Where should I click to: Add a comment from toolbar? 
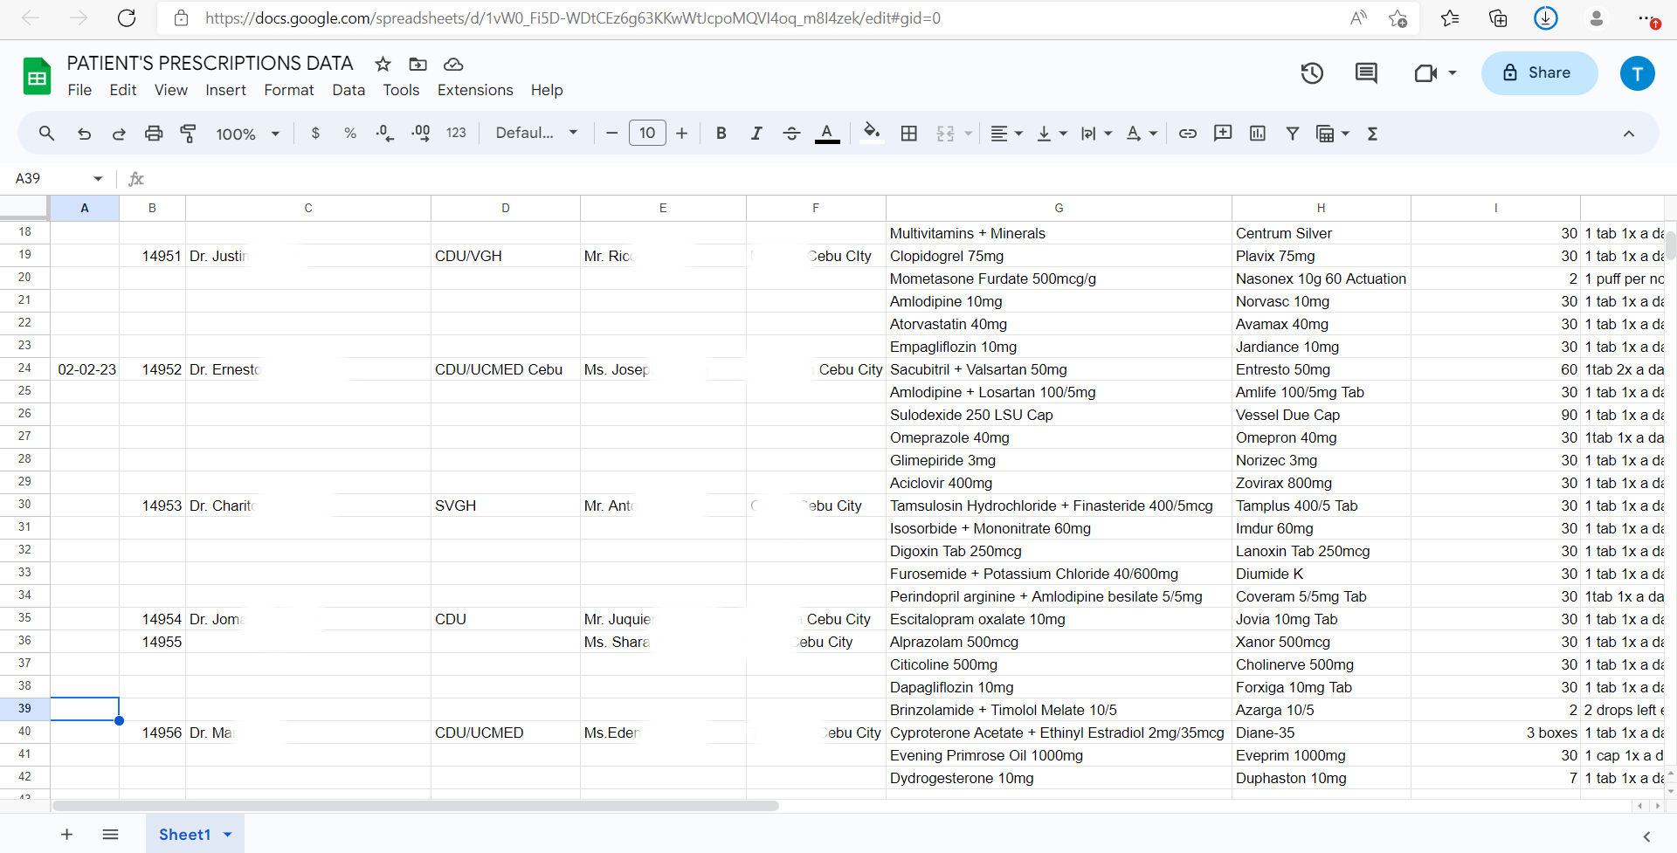click(1223, 134)
